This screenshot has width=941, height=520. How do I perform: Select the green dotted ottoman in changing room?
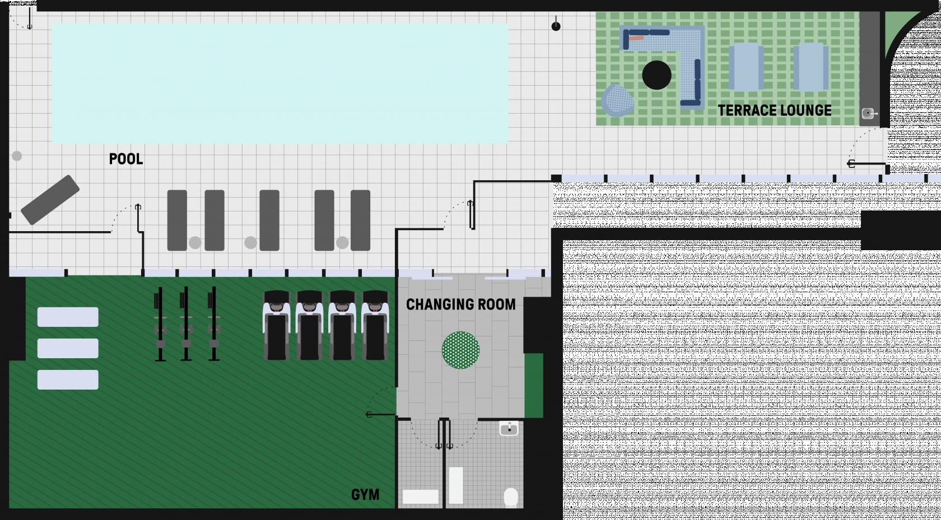(x=461, y=350)
